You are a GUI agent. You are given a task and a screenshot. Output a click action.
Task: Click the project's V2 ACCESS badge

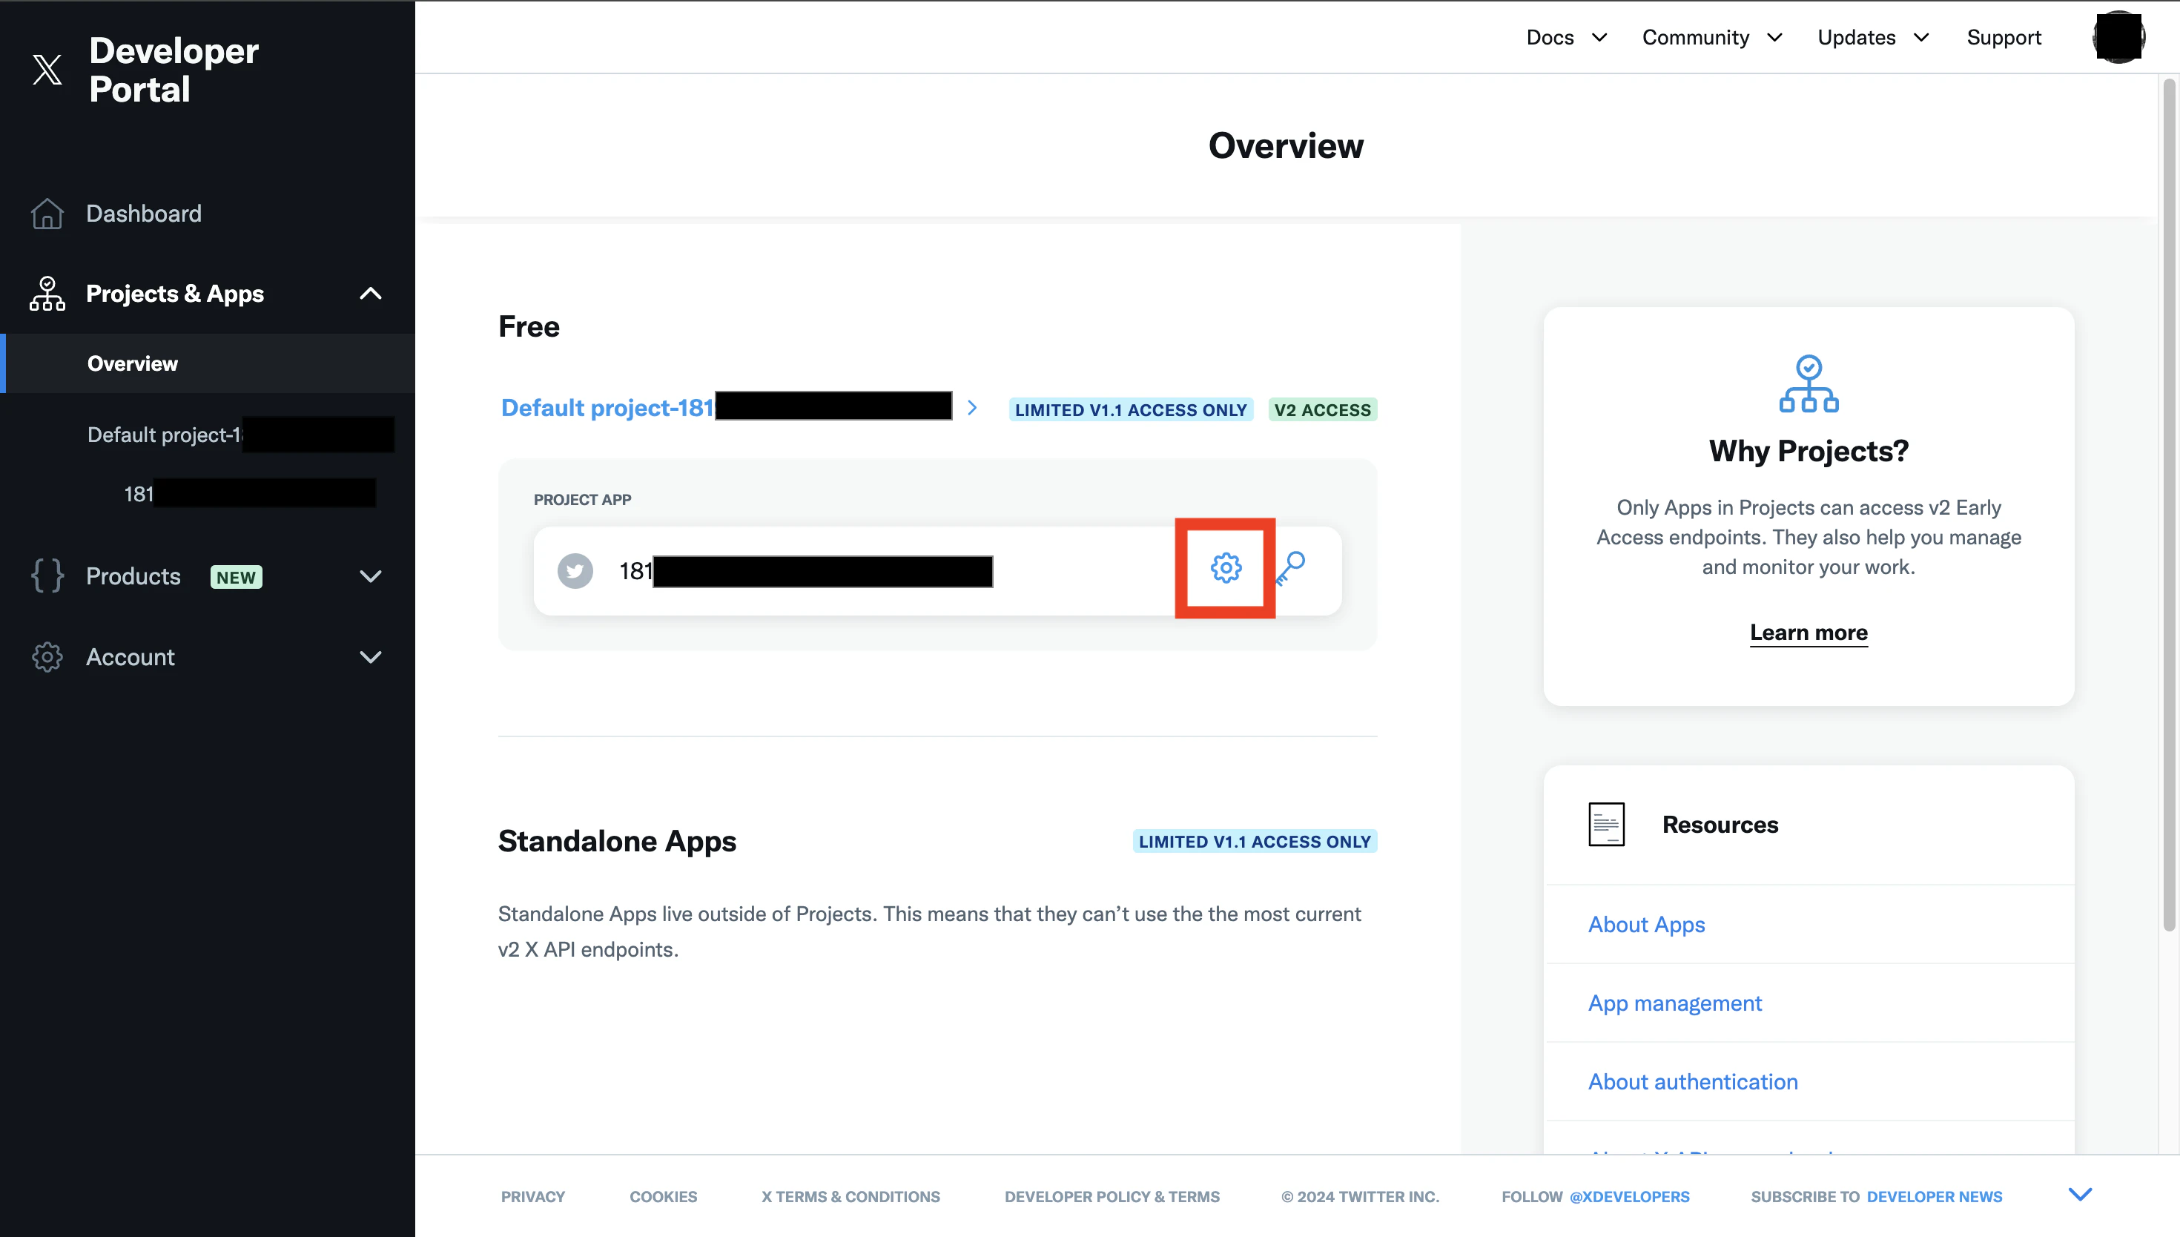click(x=1322, y=409)
